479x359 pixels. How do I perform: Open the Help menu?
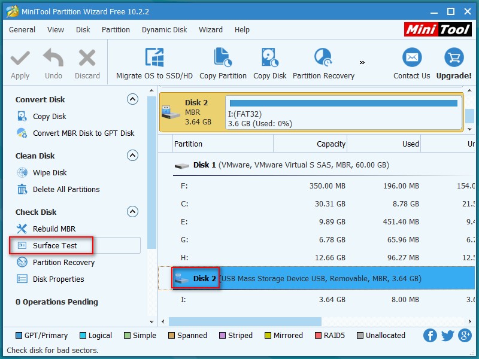(242, 29)
